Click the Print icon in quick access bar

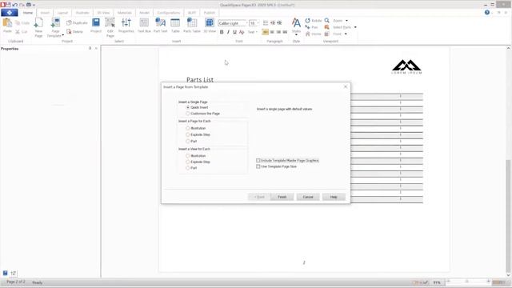pos(29,5)
